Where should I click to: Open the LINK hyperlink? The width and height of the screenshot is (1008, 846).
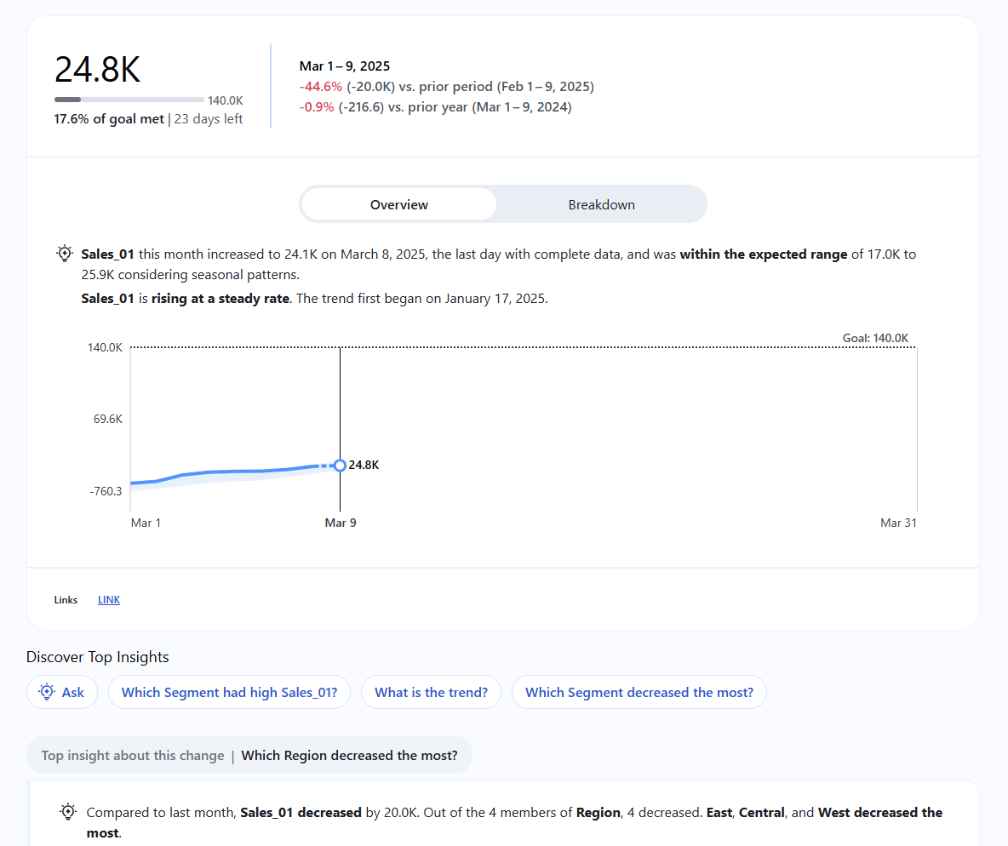click(109, 600)
